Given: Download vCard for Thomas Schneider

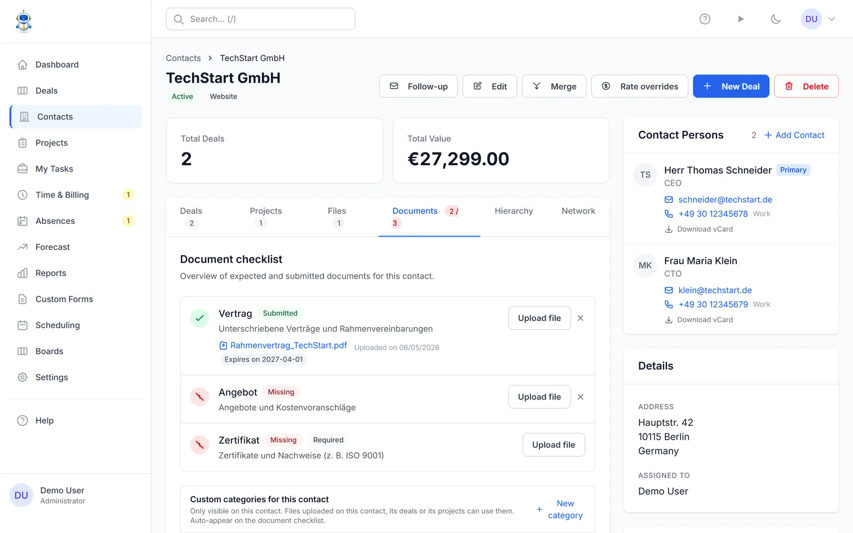Looking at the screenshot, I should tap(699, 229).
